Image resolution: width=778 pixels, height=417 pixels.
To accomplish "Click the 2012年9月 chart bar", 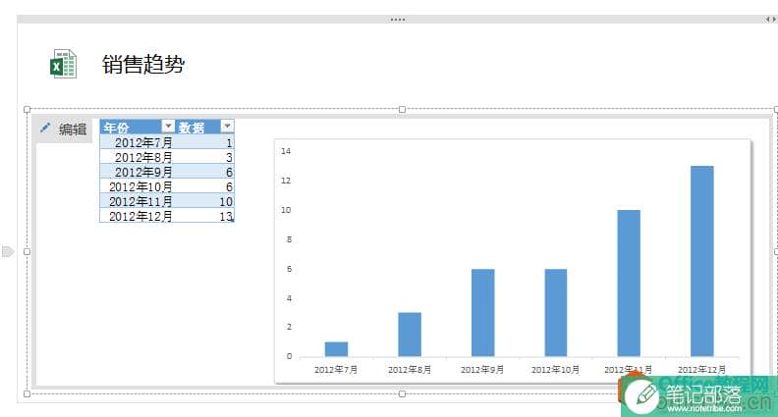I will pos(482,313).
